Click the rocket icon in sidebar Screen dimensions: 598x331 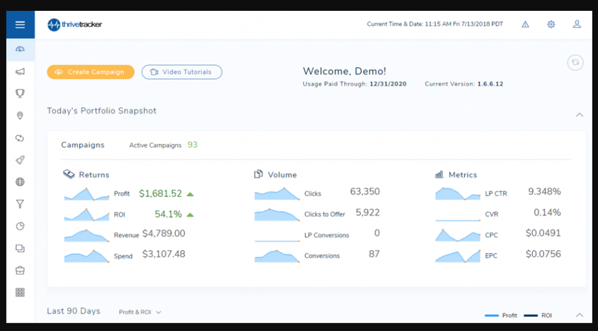click(20, 160)
